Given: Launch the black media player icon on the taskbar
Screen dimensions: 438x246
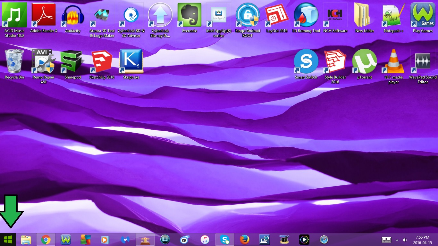Looking at the screenshot, I should (x=304, y=240).
